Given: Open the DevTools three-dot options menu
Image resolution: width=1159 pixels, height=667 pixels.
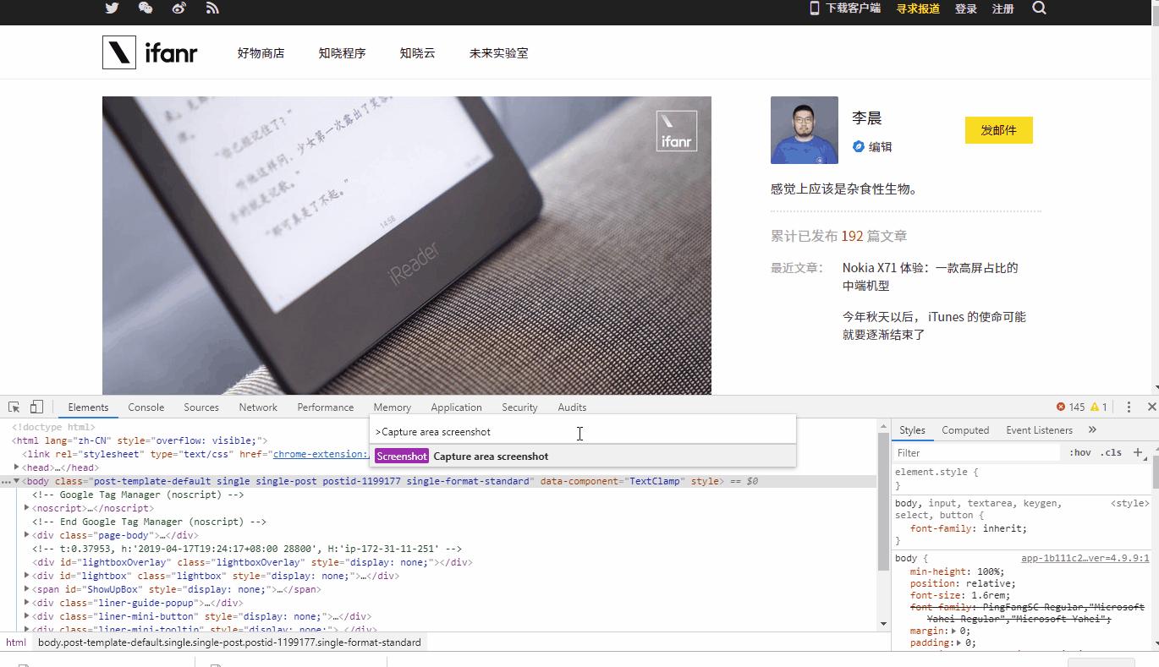Looking at the screenshot, I should pos(1129,407).
